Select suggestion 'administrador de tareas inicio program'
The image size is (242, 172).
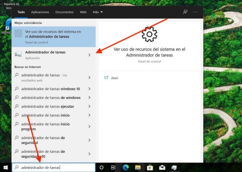(x=54, y=127)
